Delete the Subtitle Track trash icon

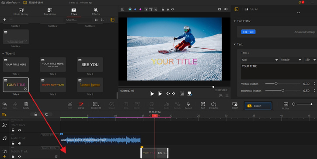(56, 156)
